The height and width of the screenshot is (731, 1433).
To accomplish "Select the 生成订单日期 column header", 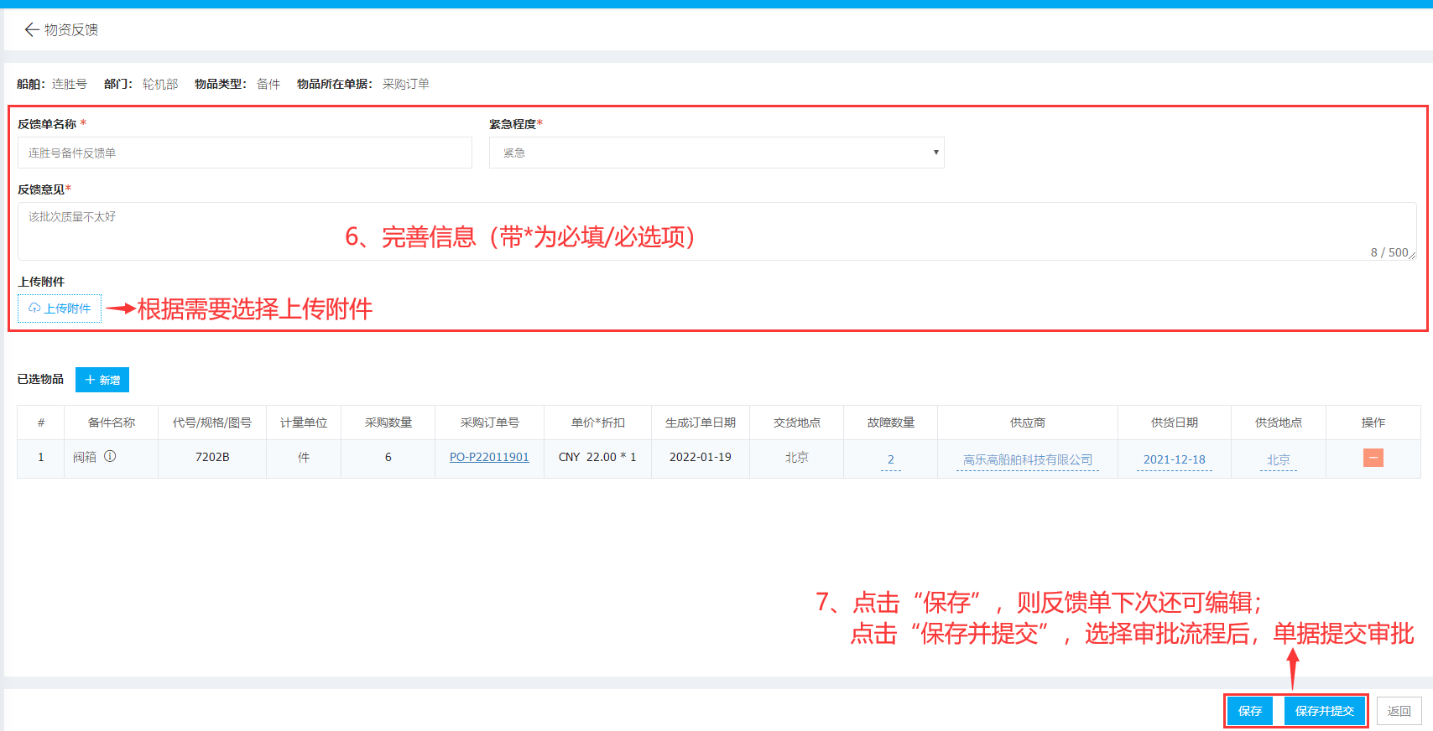I will coord(701,423).
